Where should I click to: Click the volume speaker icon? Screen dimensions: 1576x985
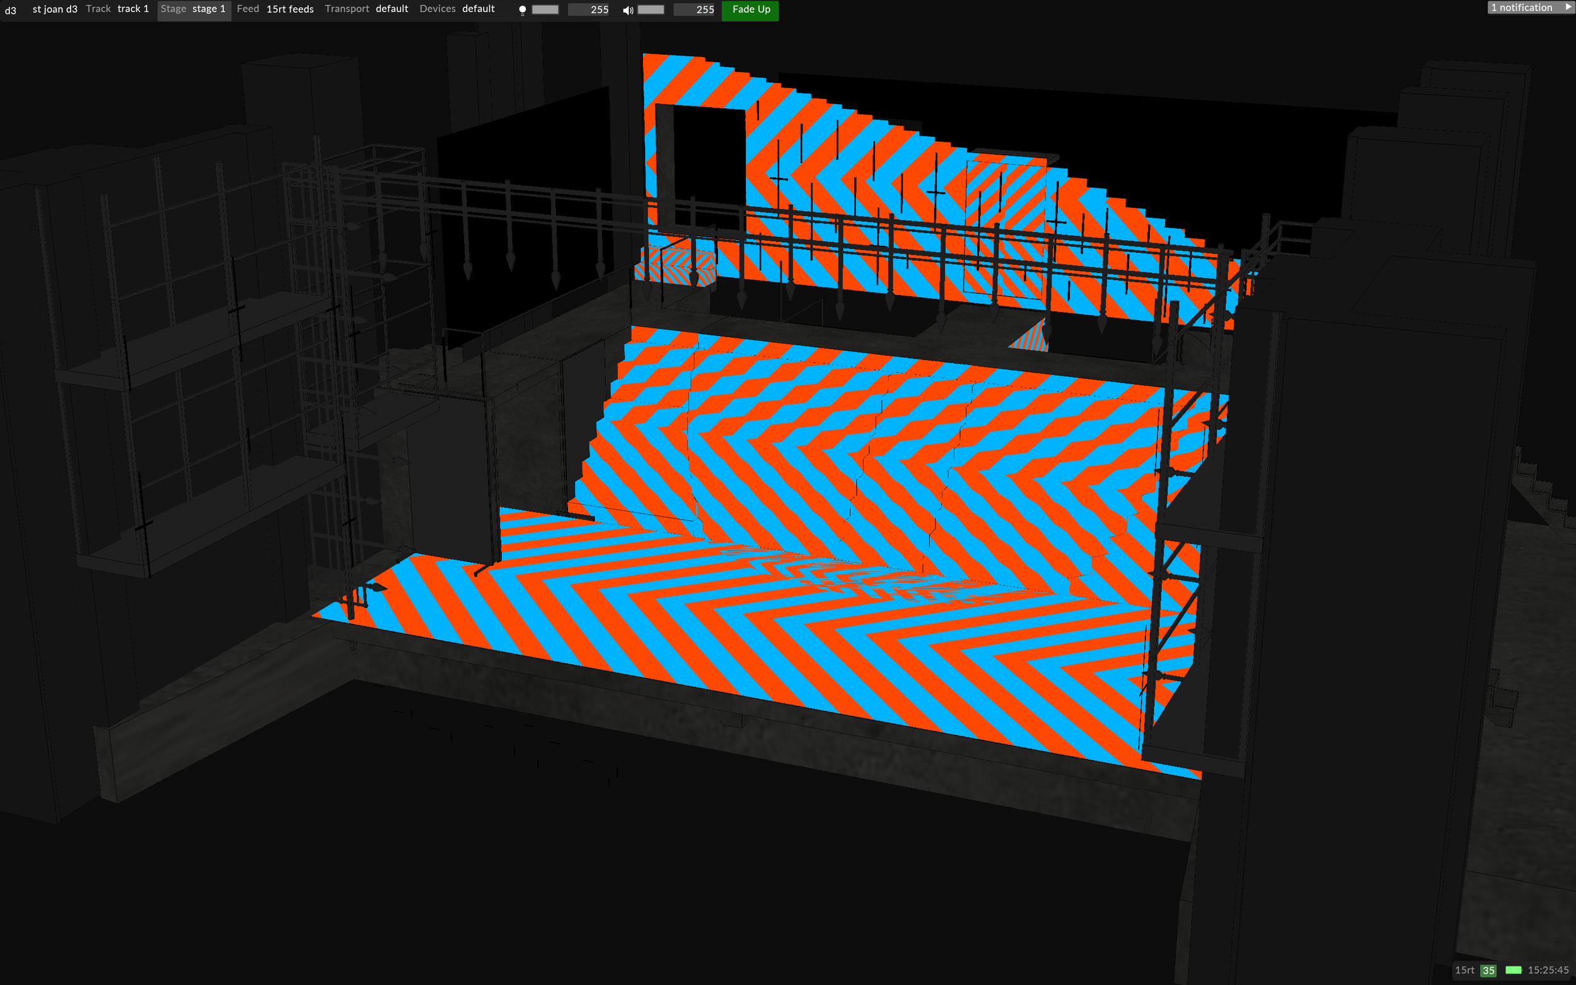[x=627, y=10]
